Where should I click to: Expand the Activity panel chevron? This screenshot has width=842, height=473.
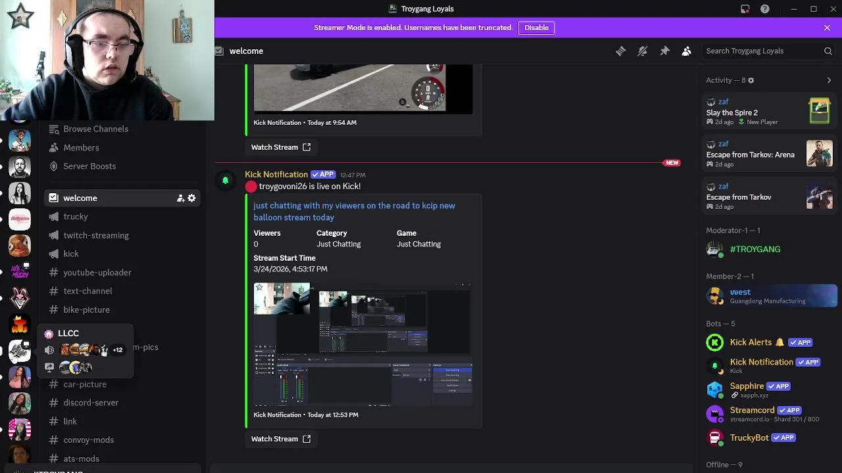829,80
